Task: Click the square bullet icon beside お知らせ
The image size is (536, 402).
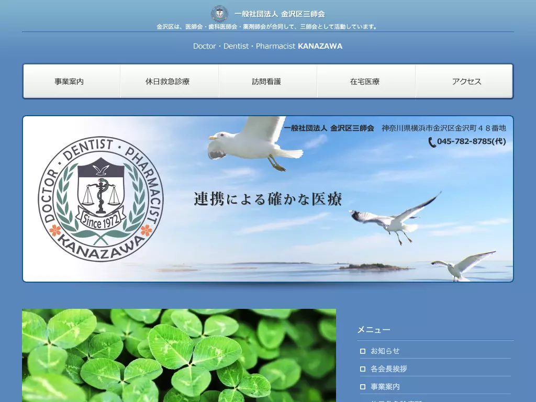Action: click(363, 351)
